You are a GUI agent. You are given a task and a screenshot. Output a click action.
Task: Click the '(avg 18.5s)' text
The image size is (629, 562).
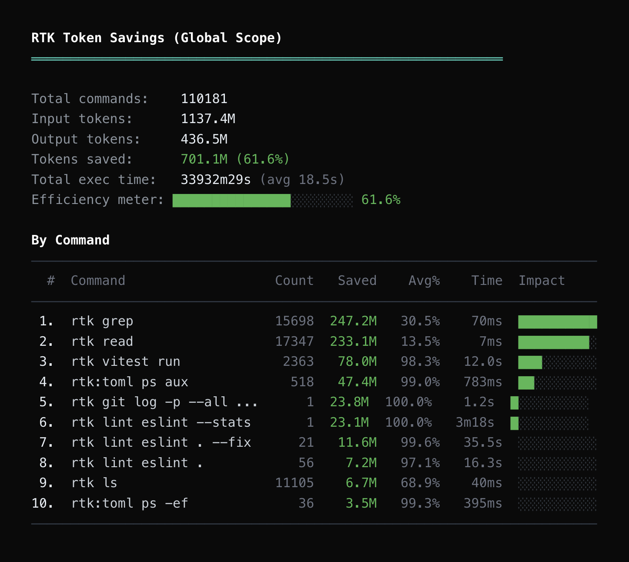coord(302,180)
